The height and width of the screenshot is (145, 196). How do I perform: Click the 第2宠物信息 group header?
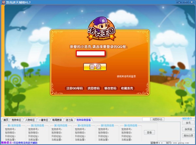point(37,125)
